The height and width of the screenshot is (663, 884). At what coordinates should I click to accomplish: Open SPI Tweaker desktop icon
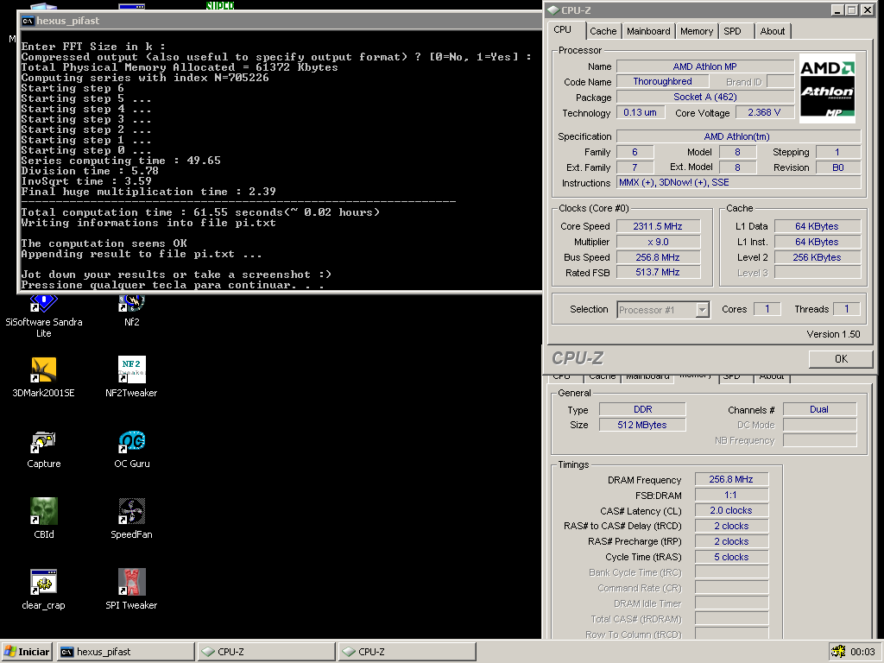[131, 590]
